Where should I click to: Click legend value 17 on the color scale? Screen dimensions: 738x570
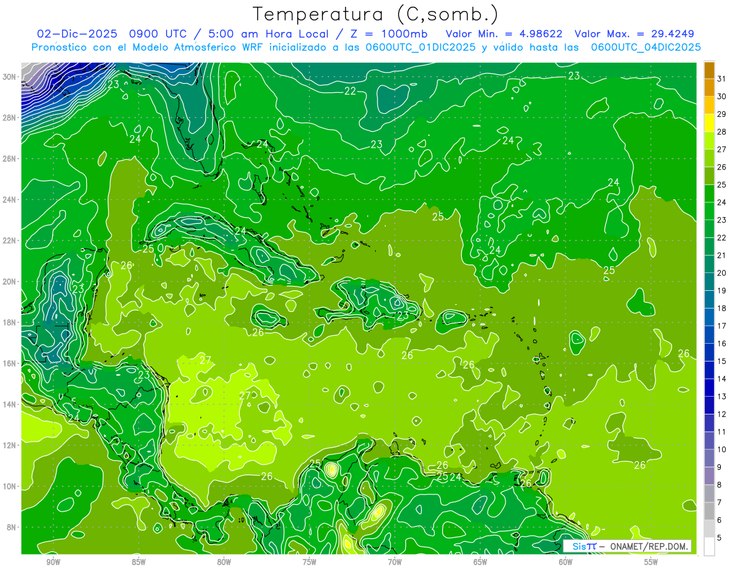[x=722, y=326]
